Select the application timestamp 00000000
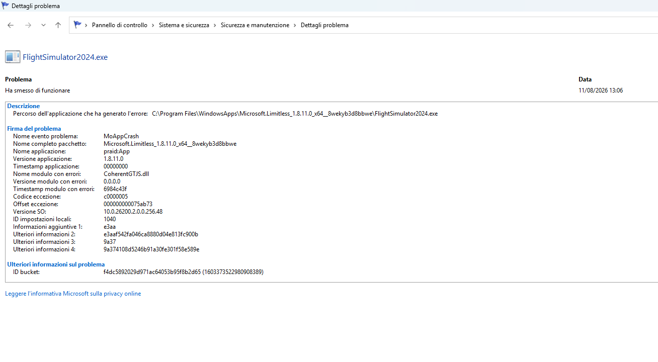This screenshot has width=658, height=362. tap(116, 166)
